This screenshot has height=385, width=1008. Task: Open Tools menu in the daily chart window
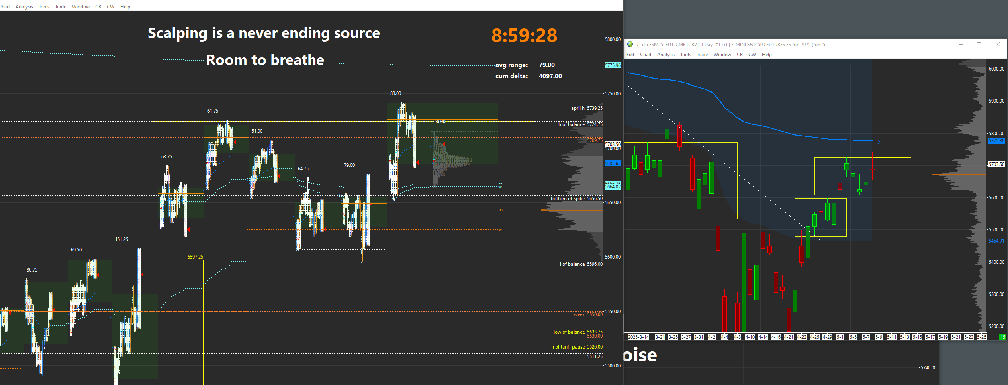pos(686,55)
